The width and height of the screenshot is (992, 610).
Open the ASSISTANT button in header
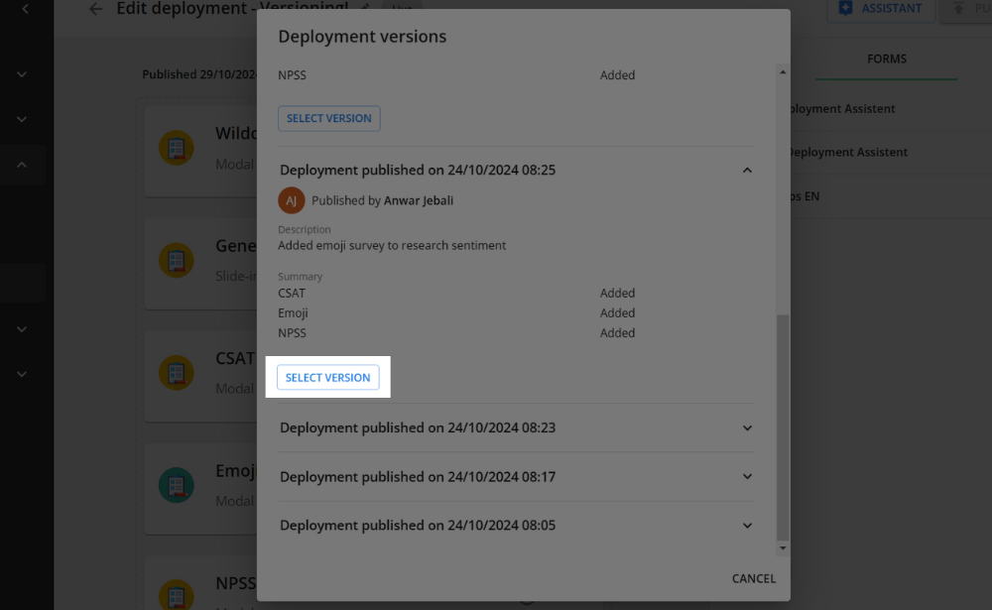(880, 9)
